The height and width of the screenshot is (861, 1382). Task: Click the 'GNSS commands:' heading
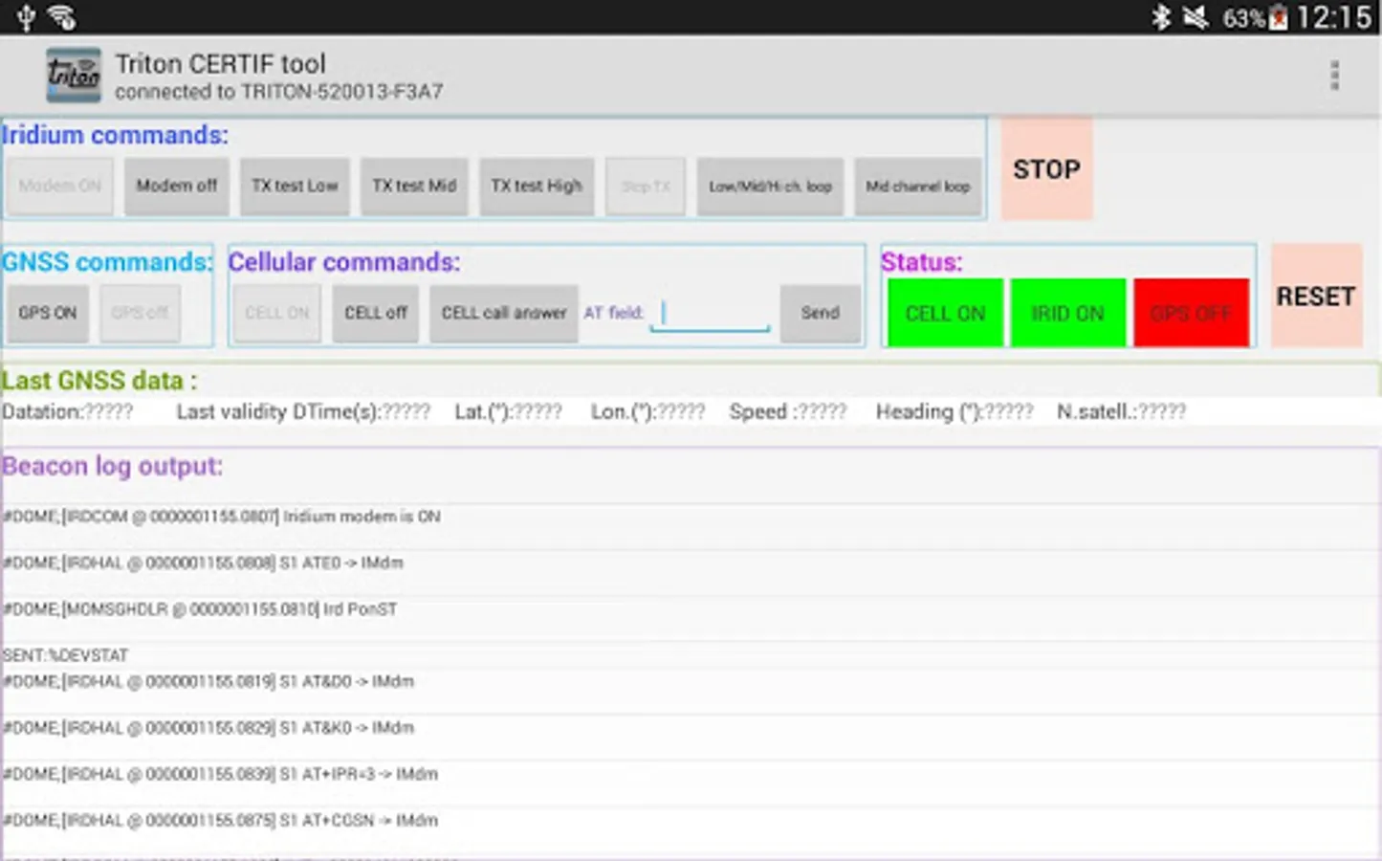(107, 262)
